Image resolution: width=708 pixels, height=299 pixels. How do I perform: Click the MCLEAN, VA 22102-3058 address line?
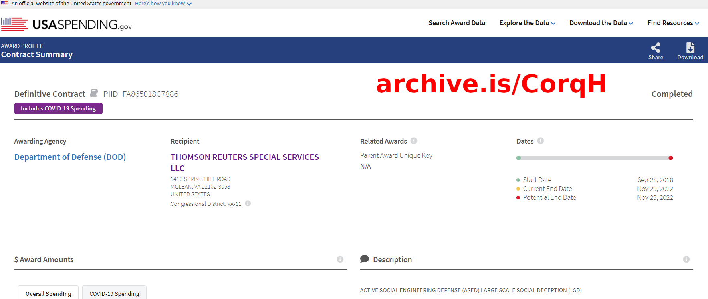click(200, 187)
